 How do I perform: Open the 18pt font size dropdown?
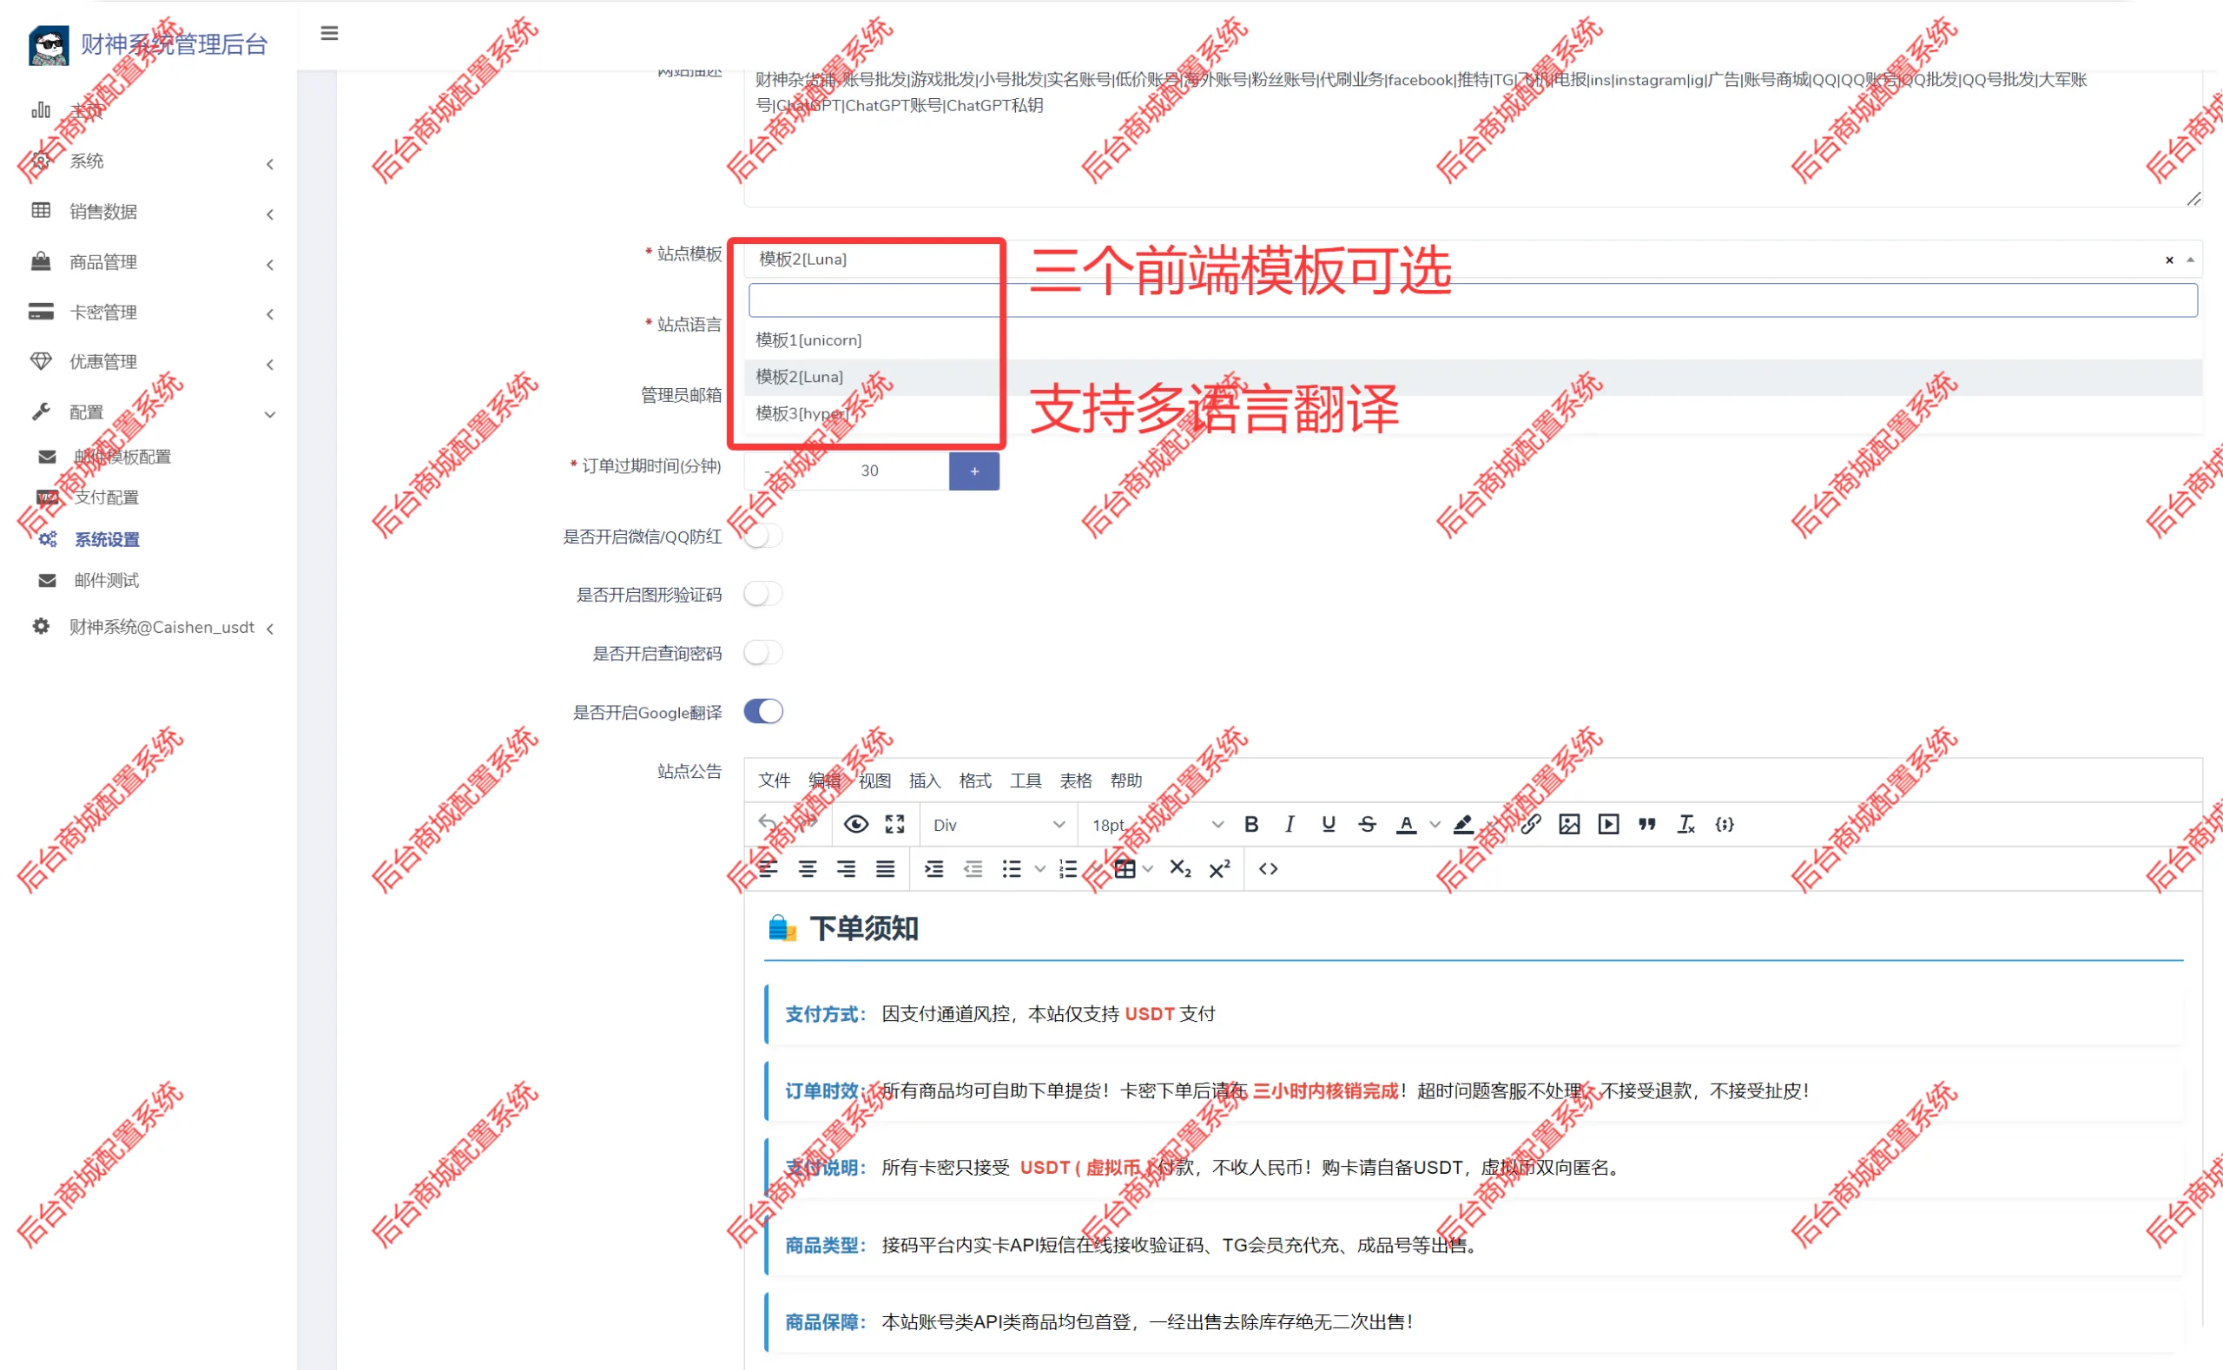click(1157, 825)
